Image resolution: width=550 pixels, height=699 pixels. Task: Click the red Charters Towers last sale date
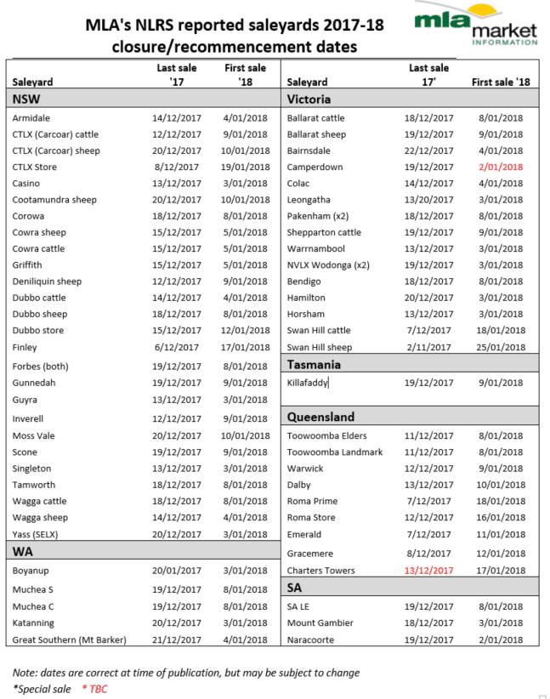[428, 570]
